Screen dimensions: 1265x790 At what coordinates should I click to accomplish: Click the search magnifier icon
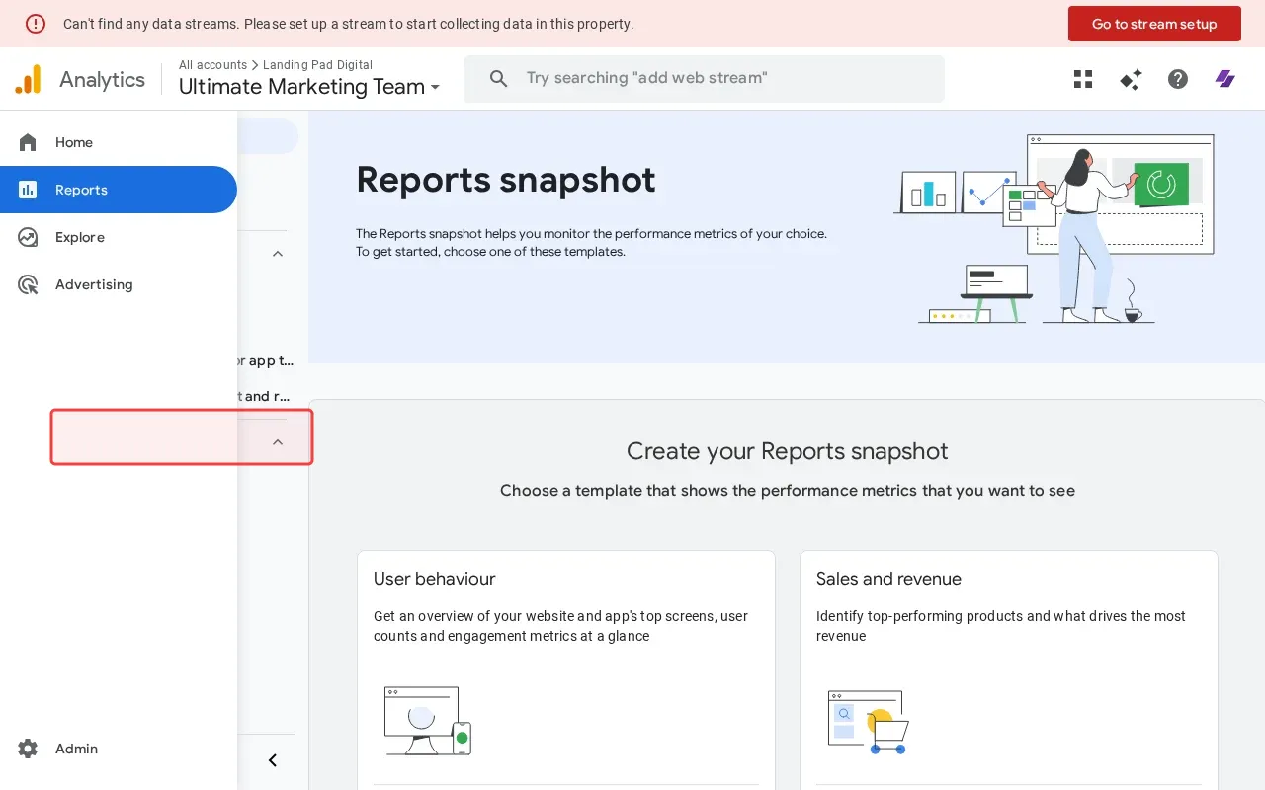(499, 78)
